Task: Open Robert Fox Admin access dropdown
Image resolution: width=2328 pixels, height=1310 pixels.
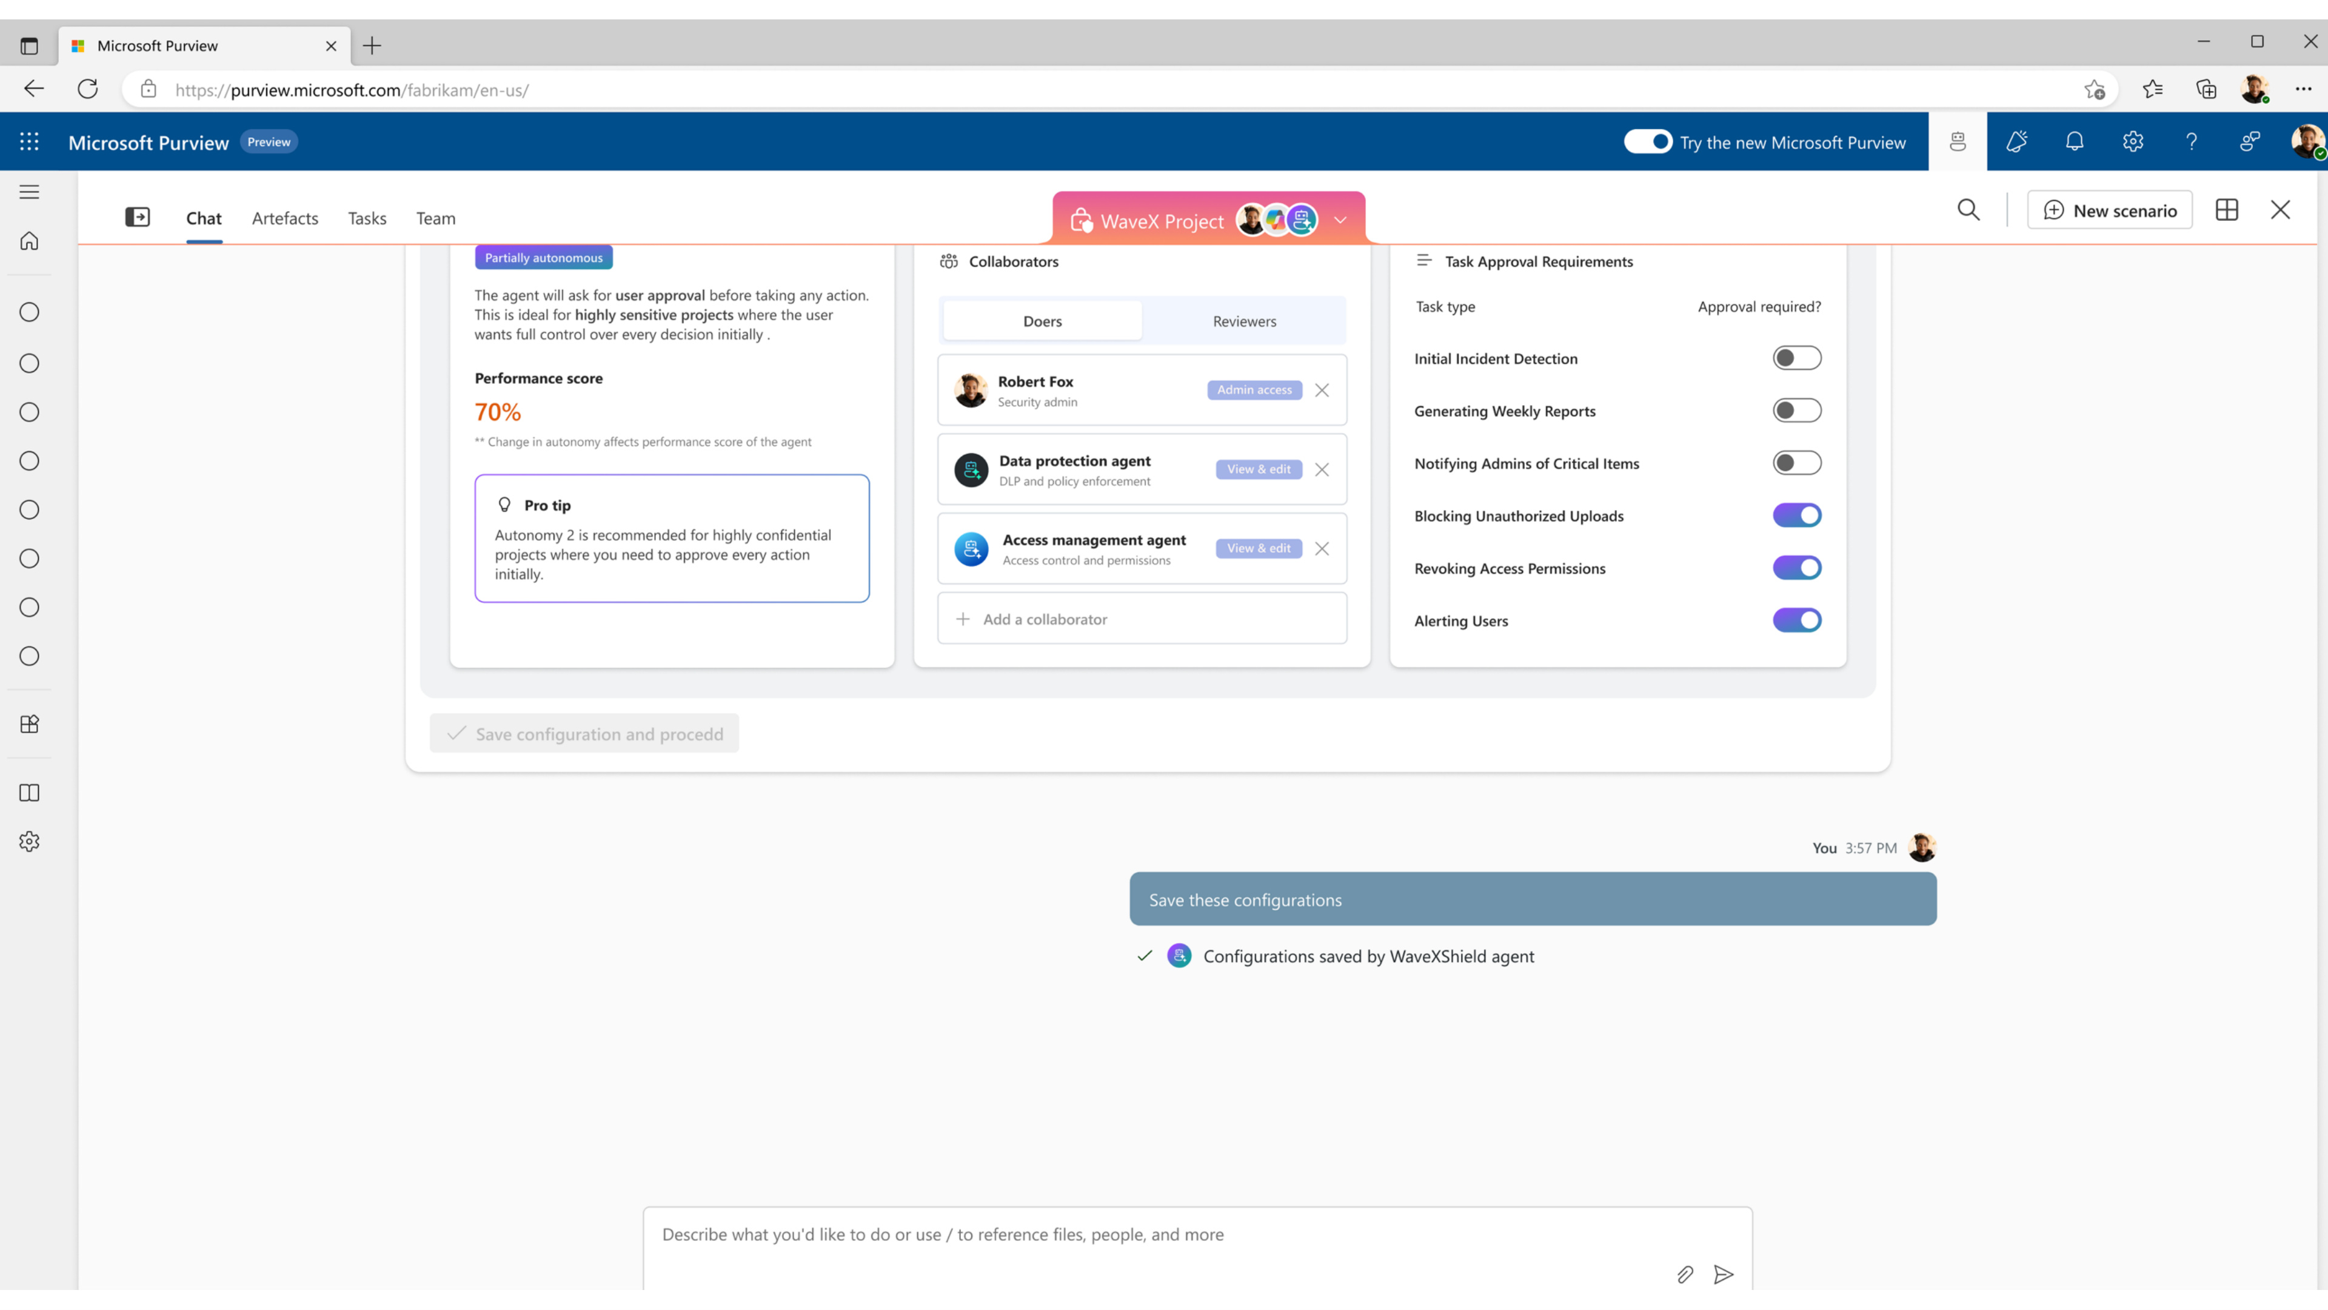Action: [1254, 389]
